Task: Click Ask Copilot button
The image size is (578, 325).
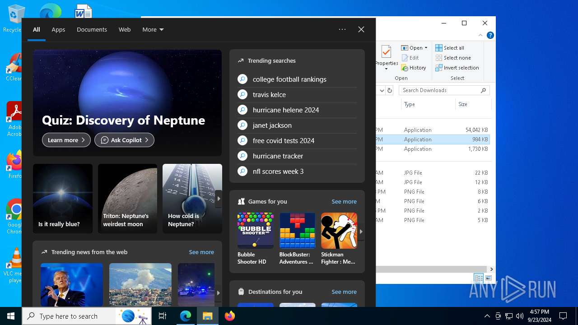Action: [124, 140]
